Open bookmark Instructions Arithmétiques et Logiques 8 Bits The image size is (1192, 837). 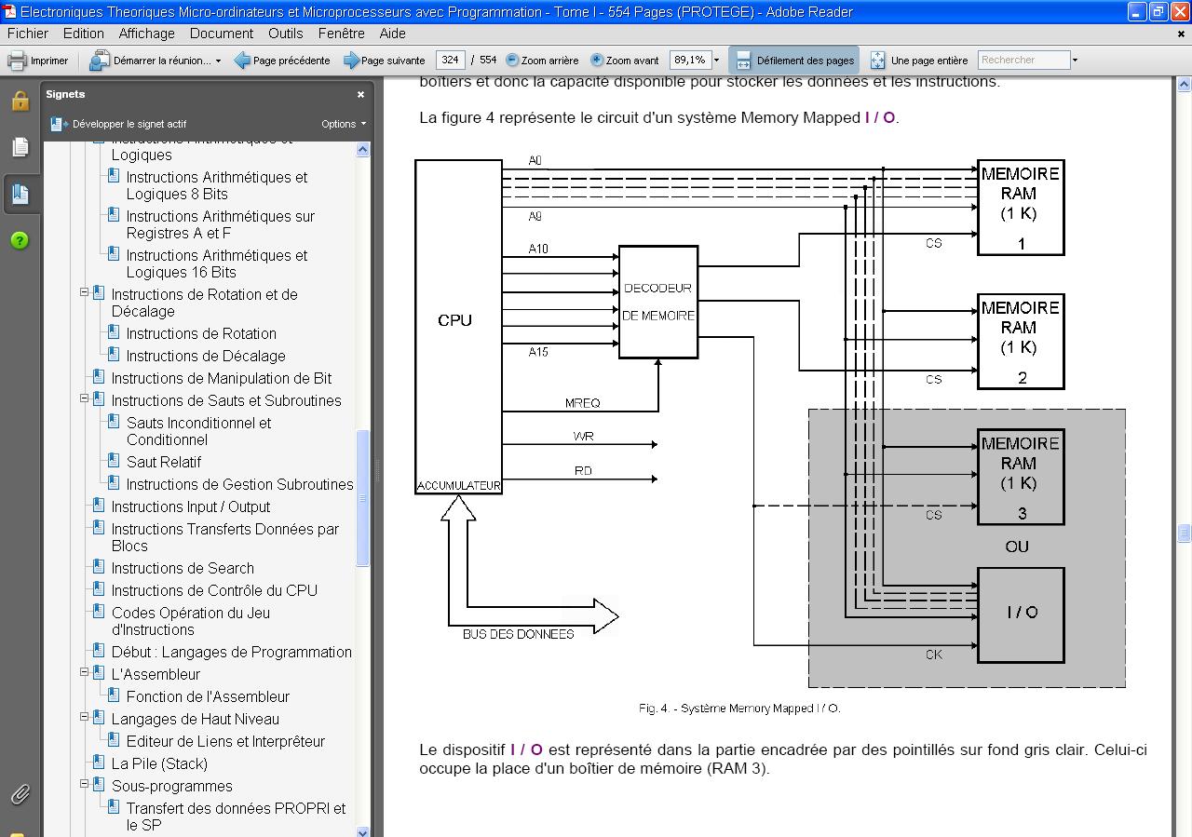click(217, 185)
